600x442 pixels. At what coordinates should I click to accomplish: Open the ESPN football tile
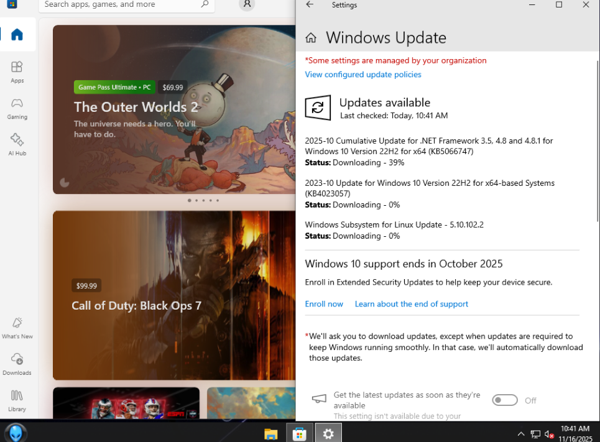[x=126, y=403]
